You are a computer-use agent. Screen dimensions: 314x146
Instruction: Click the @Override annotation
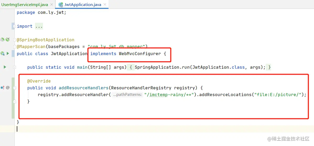(39, 81)
